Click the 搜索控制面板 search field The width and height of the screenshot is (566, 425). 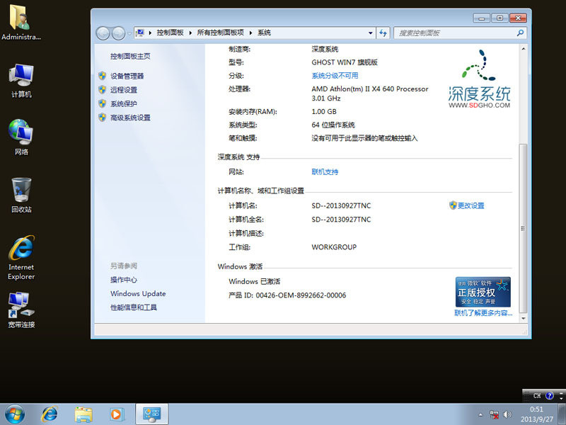[455, 33]
